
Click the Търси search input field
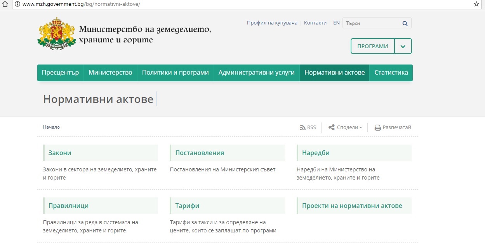point(372,23)
